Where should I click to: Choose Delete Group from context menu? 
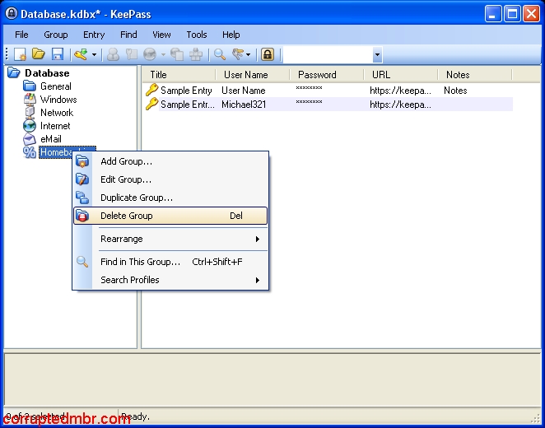[x=170, y=216]
